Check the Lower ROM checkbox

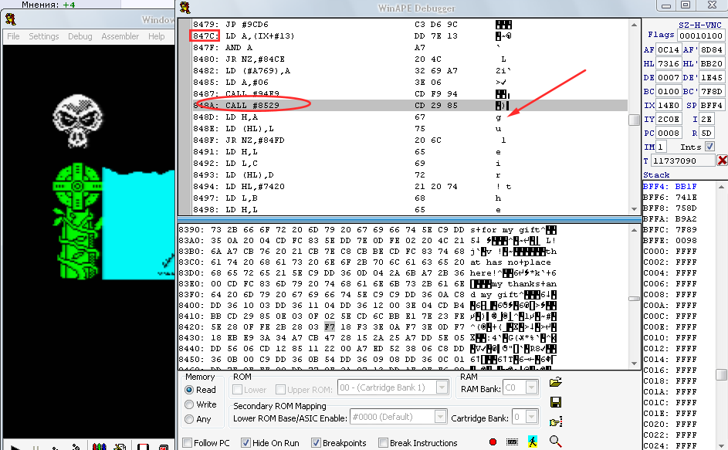click(x=237, y=389)
